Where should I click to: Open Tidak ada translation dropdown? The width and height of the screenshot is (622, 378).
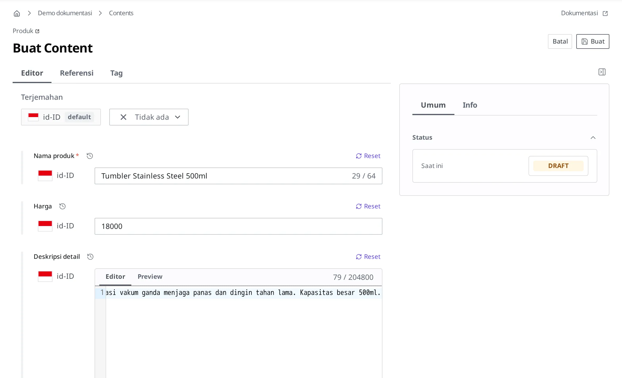coord(149,117)
